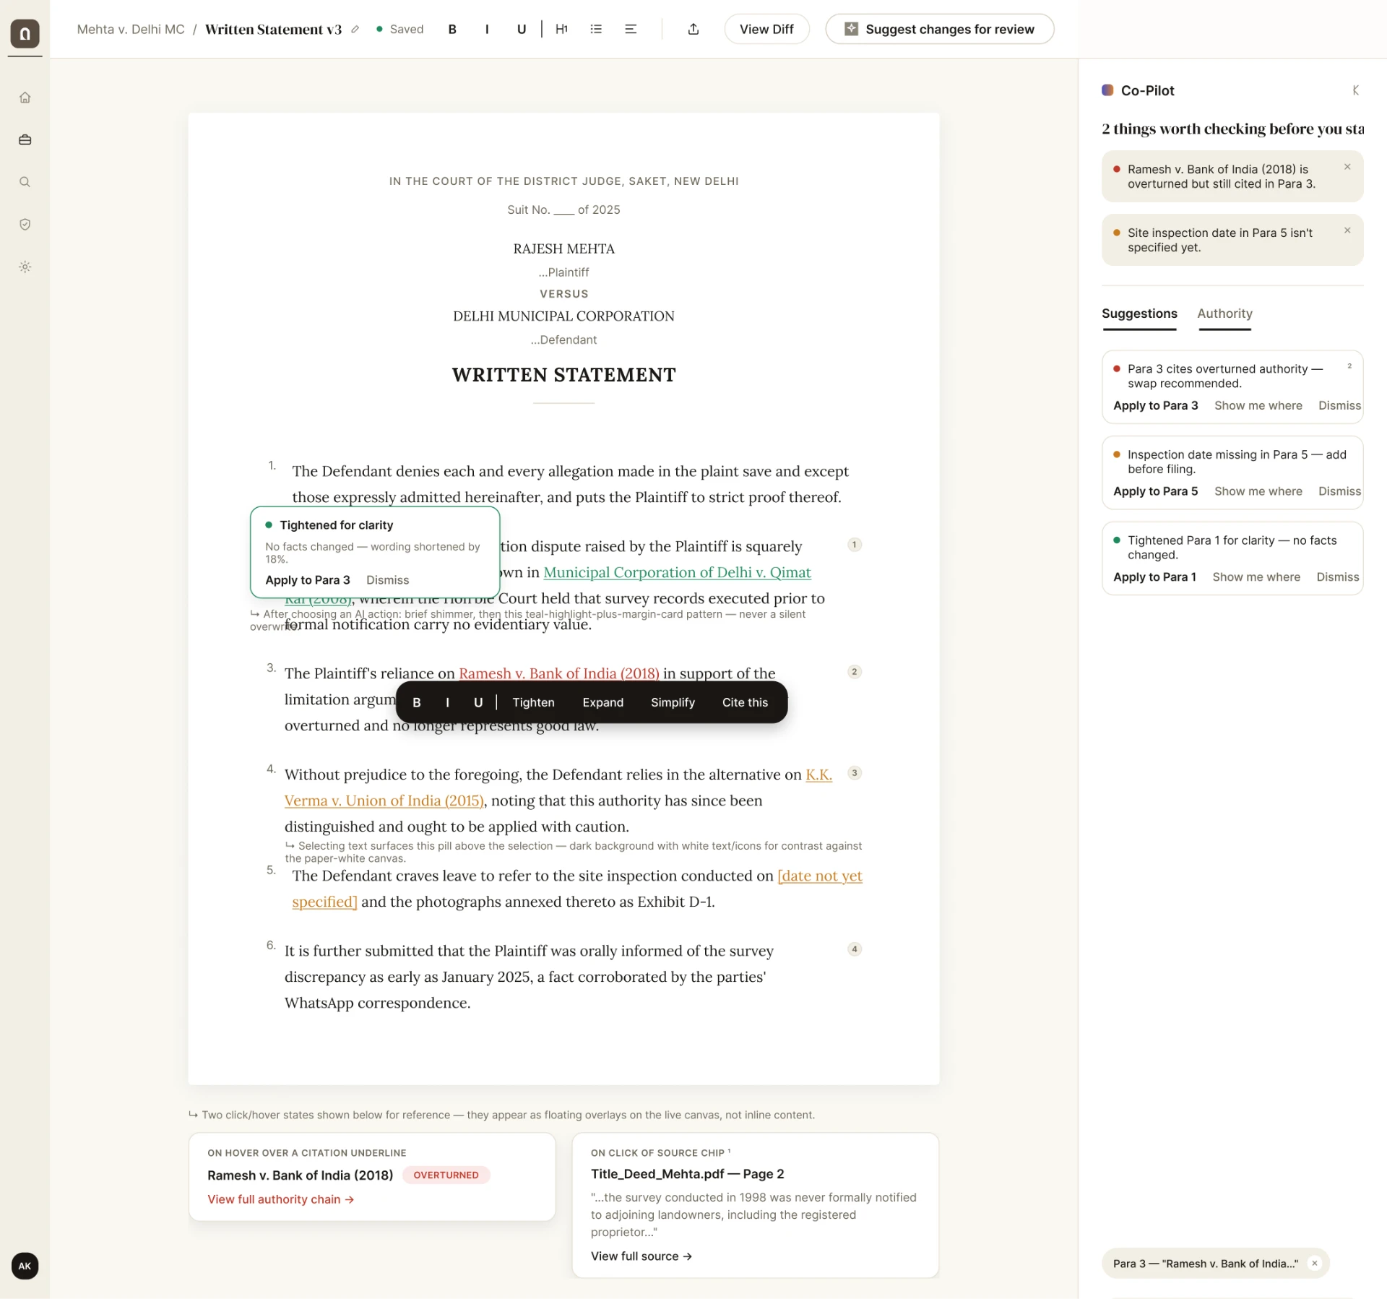Open the briefcase matters icon in sidebar
1387x1299 pixels.
coord(25,139)
